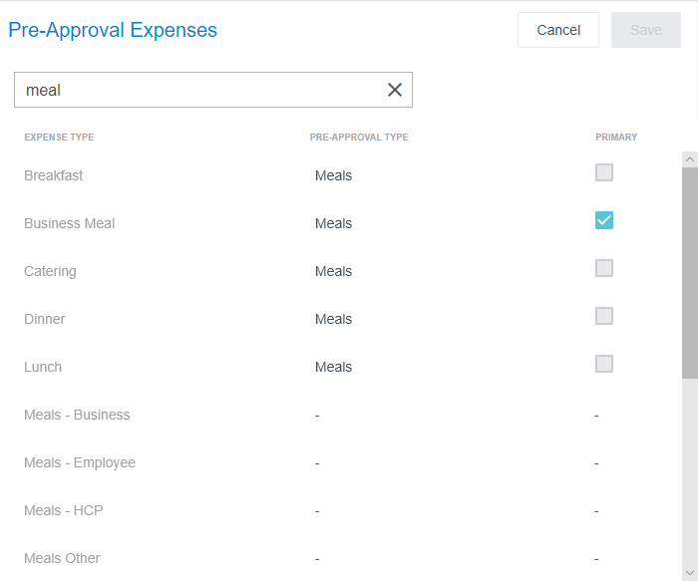Click Pre-Approval dash for Meals - Employee
Screen dimensions: 698x581
317,463
